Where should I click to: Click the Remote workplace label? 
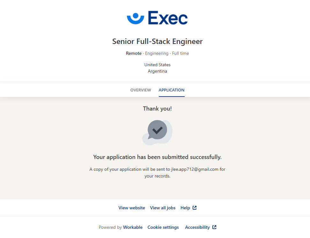click(x=134, y=53)
